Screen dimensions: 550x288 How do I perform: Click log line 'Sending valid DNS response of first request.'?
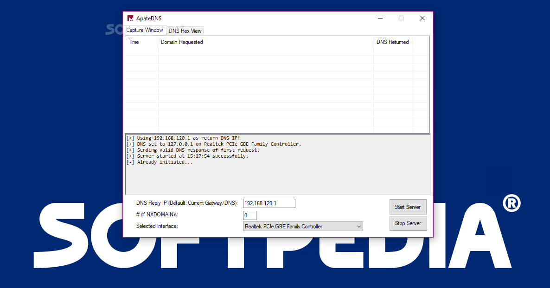[x=193, y=150]
